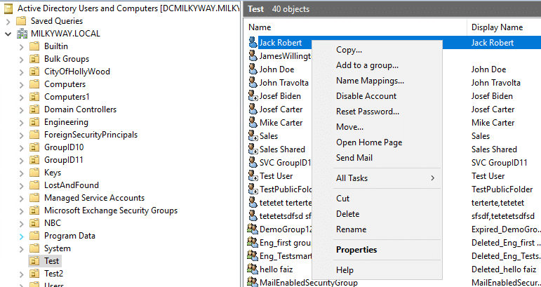Expand the Managed Service Accounts node

21,199
